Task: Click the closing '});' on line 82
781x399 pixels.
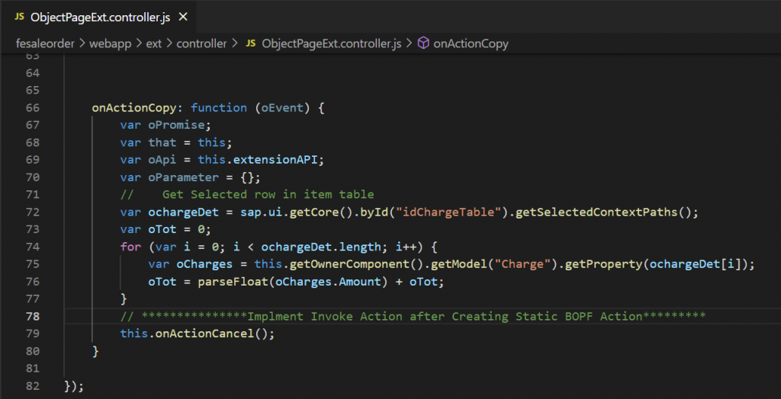Action: [x=74, y=386]
